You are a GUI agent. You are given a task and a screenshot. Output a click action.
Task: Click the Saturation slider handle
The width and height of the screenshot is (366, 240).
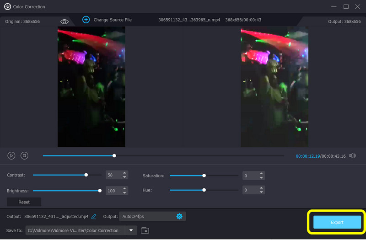coord(204,176)
